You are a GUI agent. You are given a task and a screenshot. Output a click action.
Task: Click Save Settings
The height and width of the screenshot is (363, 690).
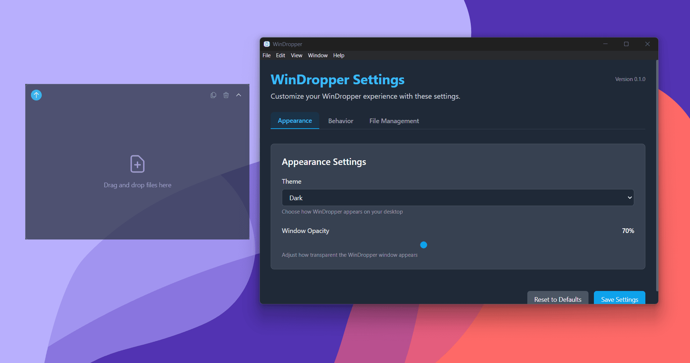point(619,299)
